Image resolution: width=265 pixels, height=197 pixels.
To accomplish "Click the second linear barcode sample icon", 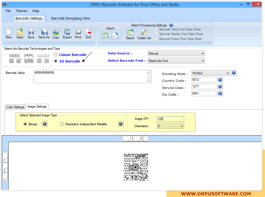I will click(29, 55).
